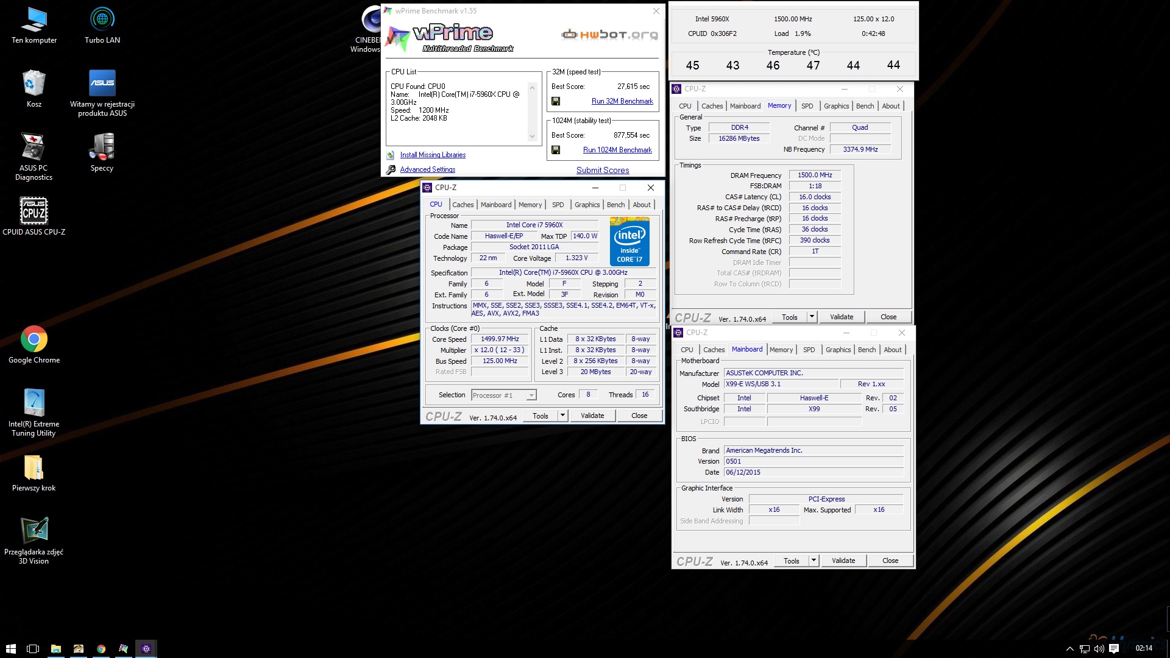Run the 1024M Benchmark
The height and width of the screenshot is (658, 1170).
[617, 150]
